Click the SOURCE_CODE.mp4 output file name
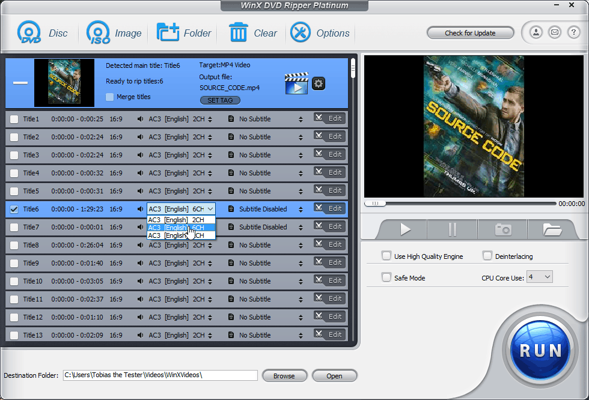This screenshot has width=589, height=400. click(x=230, y=88)
